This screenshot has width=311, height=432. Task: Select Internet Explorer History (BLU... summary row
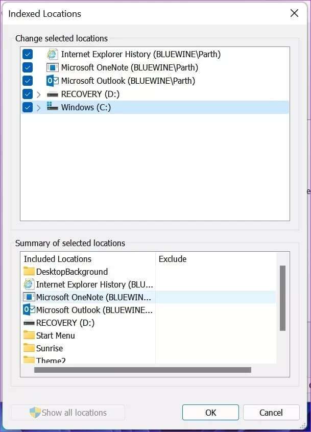click(x=94, y=284)
